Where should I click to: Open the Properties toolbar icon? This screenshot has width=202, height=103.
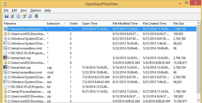(x=24, y=17)
